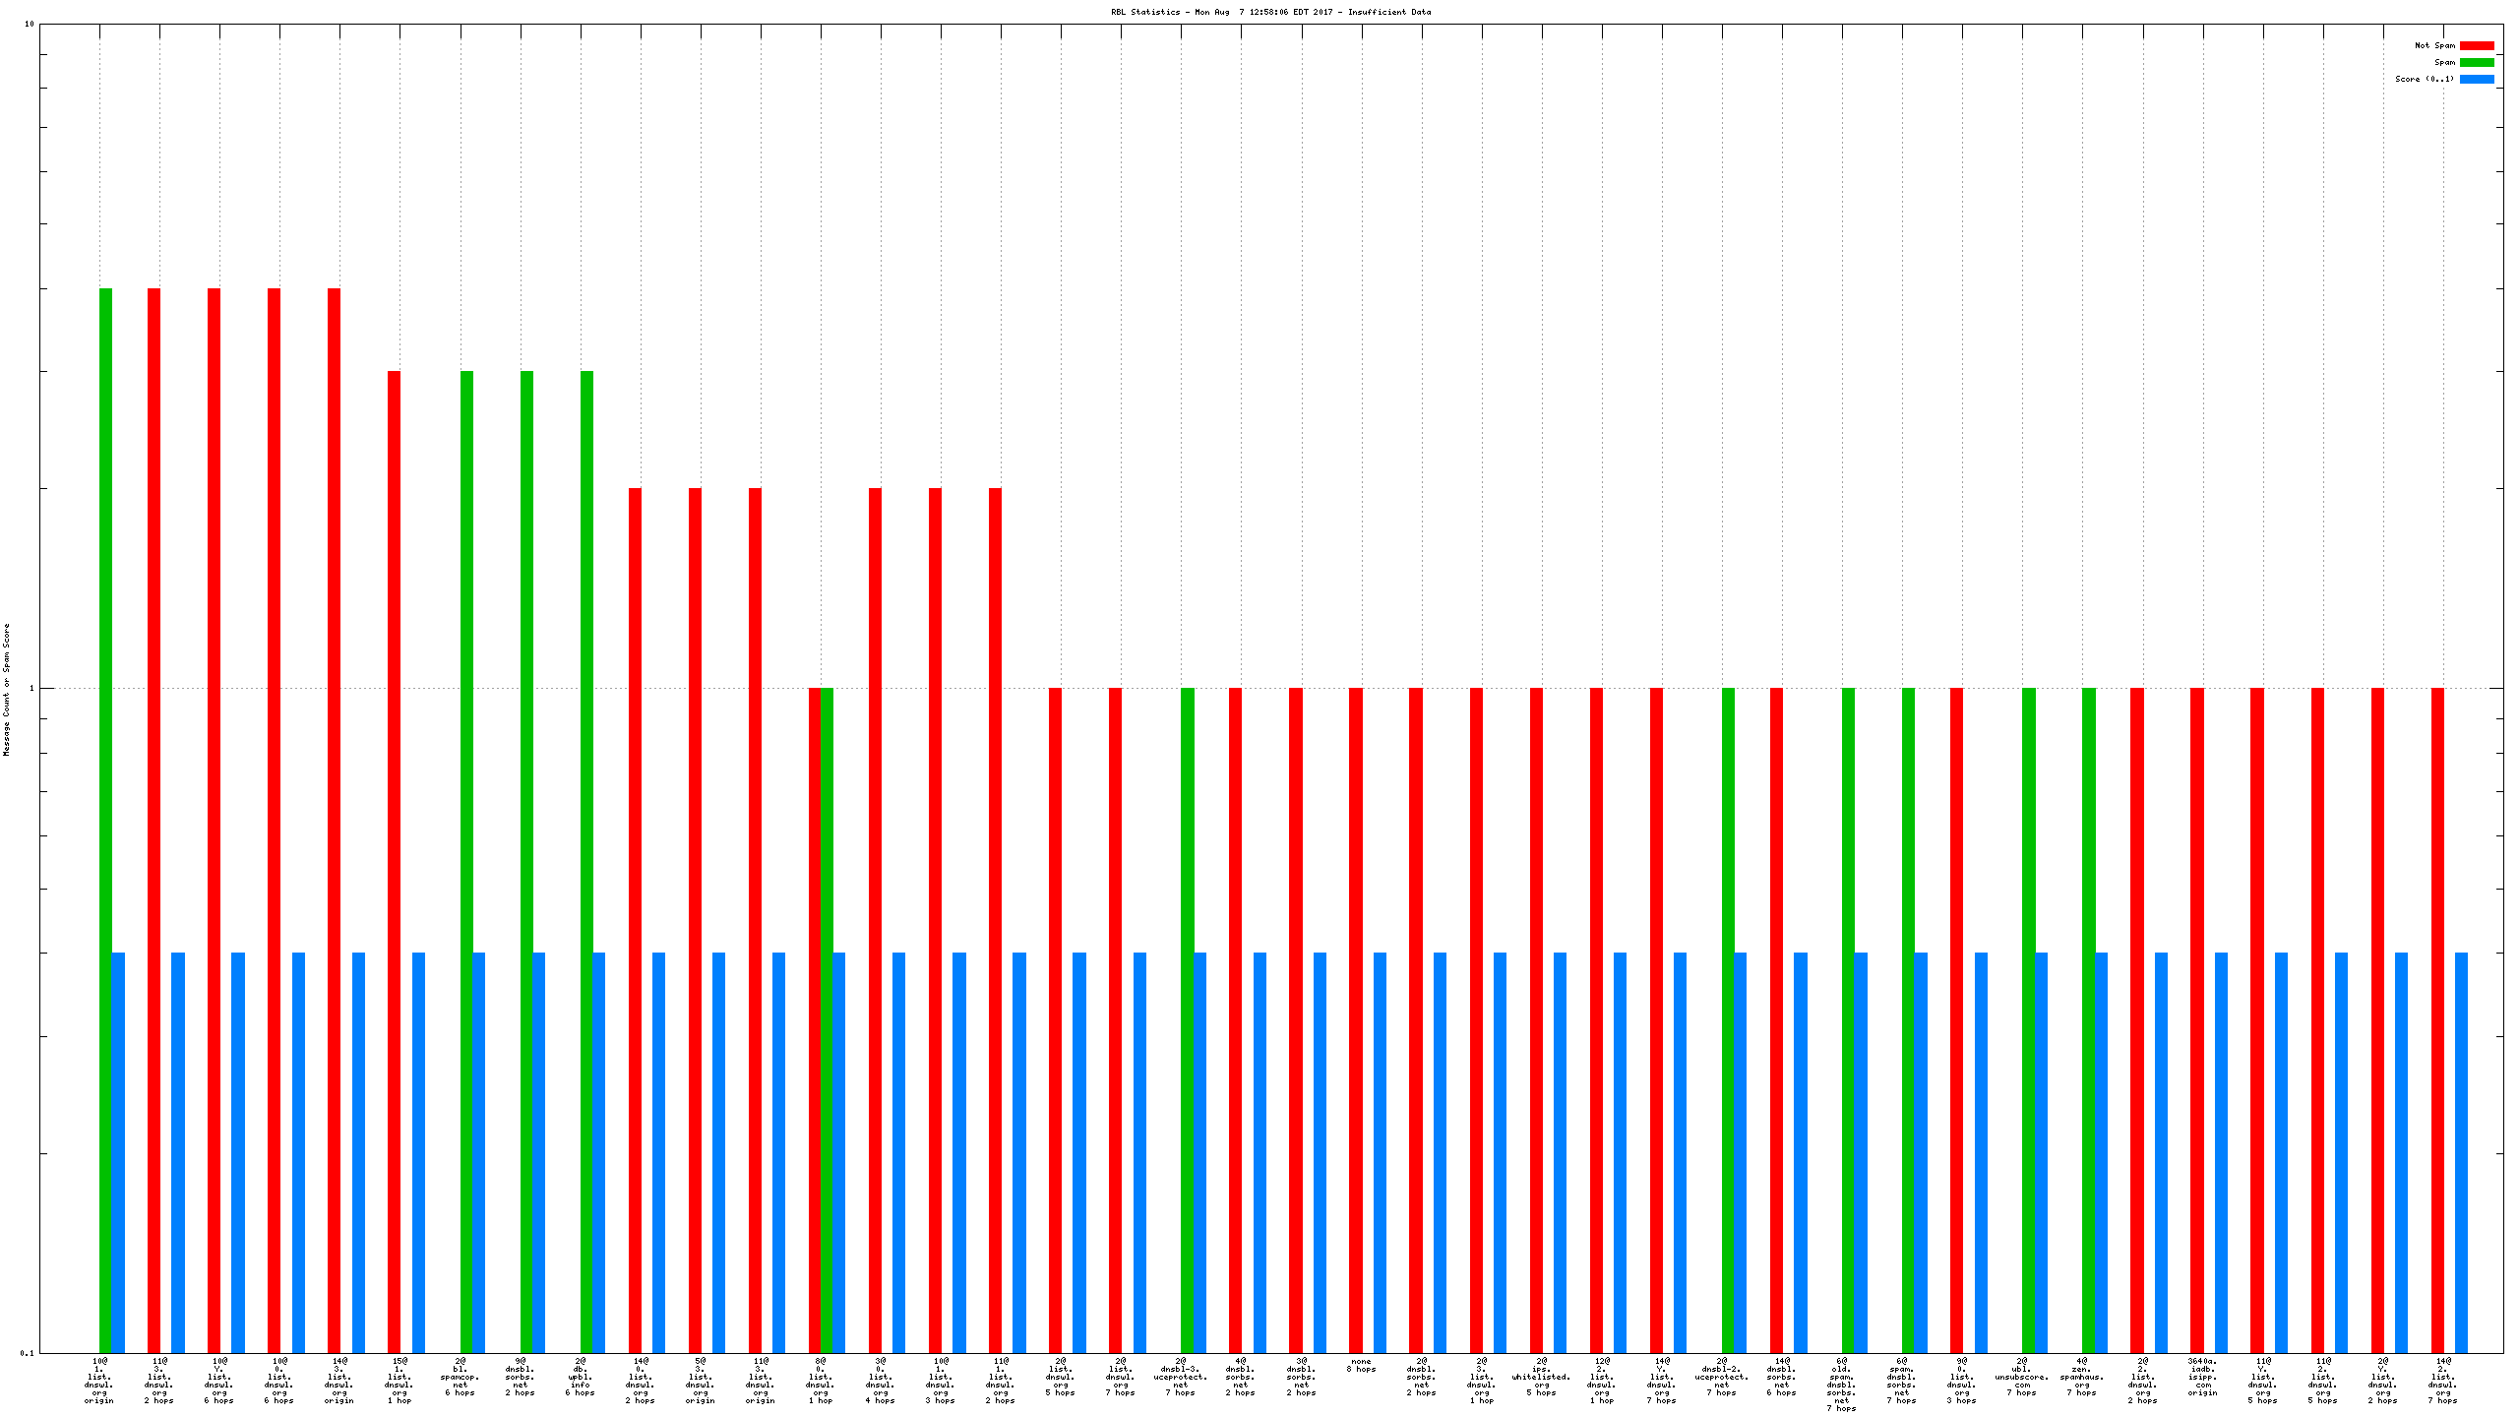Screen dimensions: 2519x1417
Task: Click the blue Score legend swatch
Action: (2476, 79)
